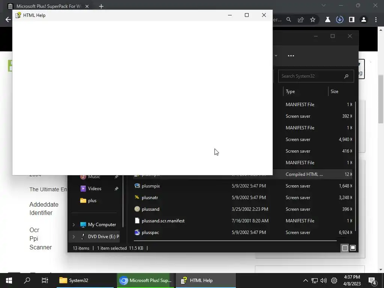Viewport: 384px width, 288px height.
Task: Expand the Explorer toolbar dropdown chevron
Action: pos(276,55)
